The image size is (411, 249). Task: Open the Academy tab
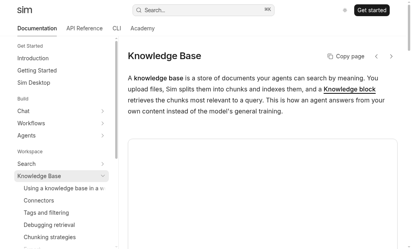click(143, 28)
